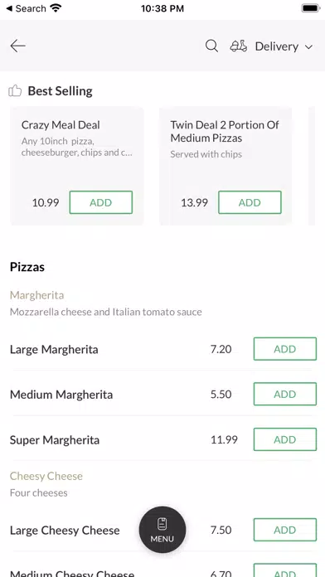The width and height of the screenshot is (325, 577).
Task: Add Super Margherita to basket
Action: (x=285, y=439)
